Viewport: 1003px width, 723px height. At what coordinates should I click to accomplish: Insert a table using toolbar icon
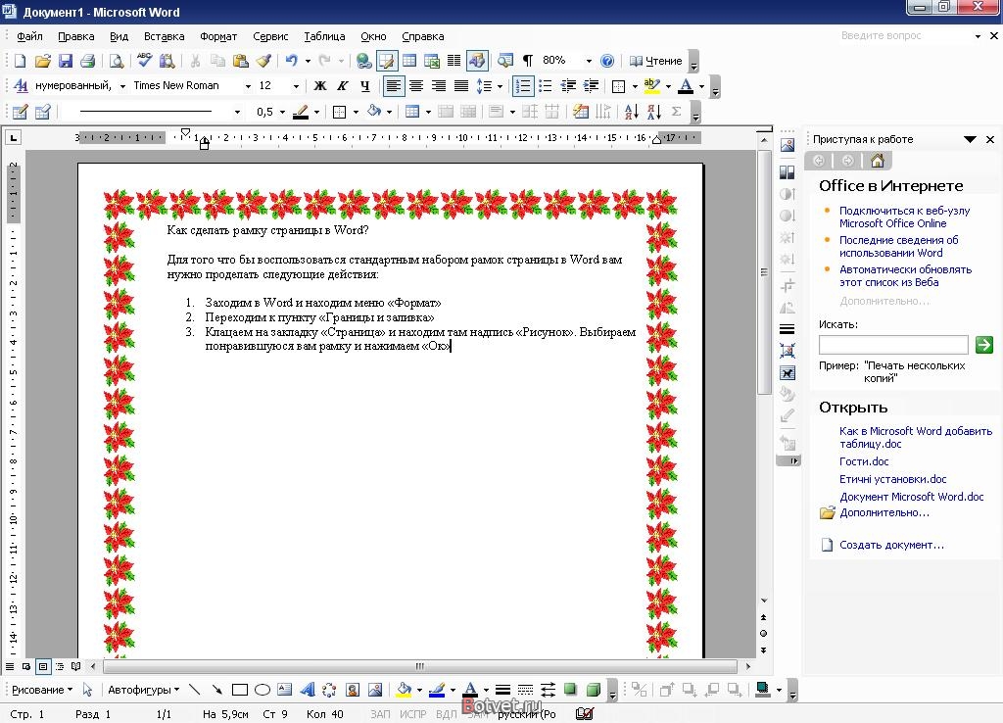click(409, 61)
